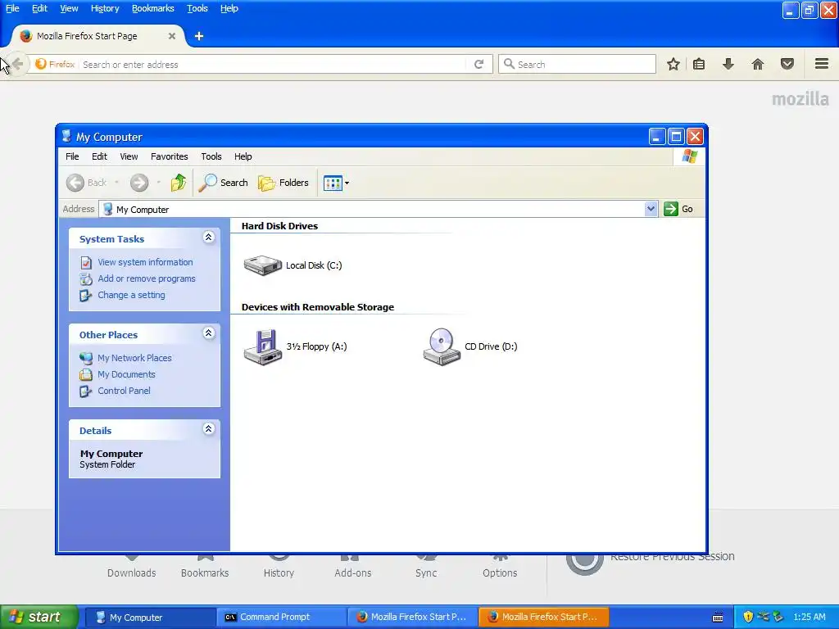Open Firefox History menu
Screen dimensions: 839x629
point(105,8)
